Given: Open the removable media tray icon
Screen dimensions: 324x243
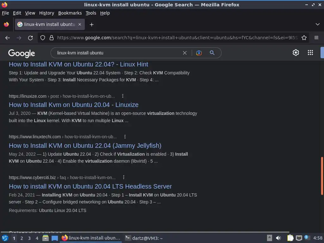Looking at the screenshot, I should click(x=270, y=238).
